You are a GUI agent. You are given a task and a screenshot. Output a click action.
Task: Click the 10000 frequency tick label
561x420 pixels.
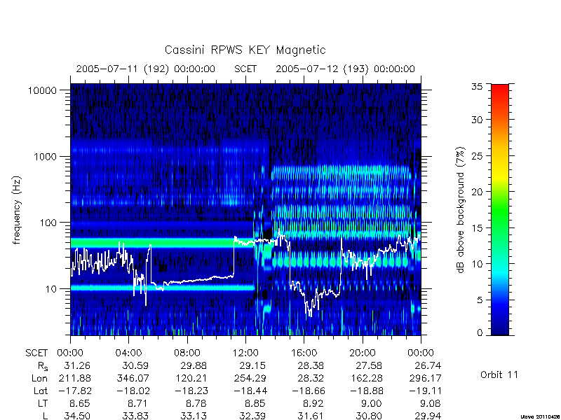42,91
